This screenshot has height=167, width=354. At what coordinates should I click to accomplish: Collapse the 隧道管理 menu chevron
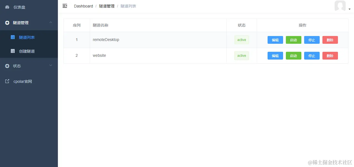51,22
